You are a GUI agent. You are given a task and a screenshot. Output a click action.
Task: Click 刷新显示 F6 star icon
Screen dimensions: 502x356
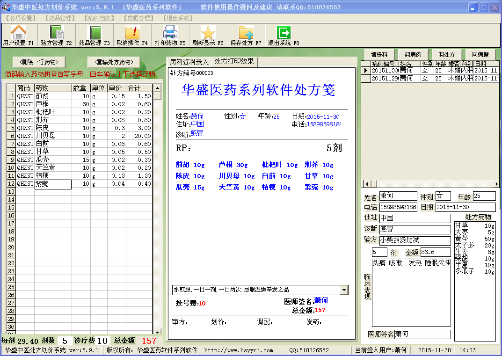[x=208, y=32]
